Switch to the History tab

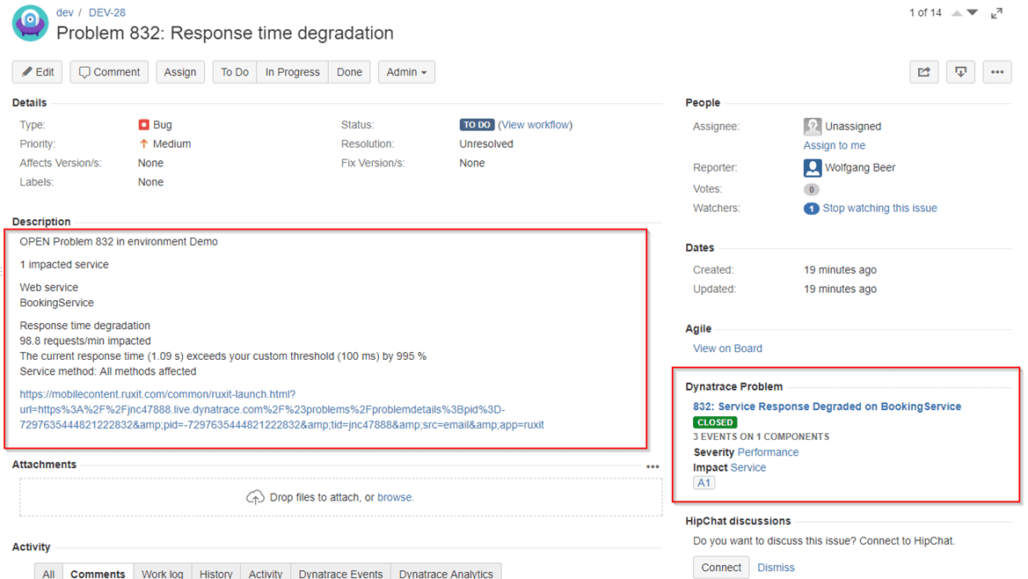(x=215, y=573)
